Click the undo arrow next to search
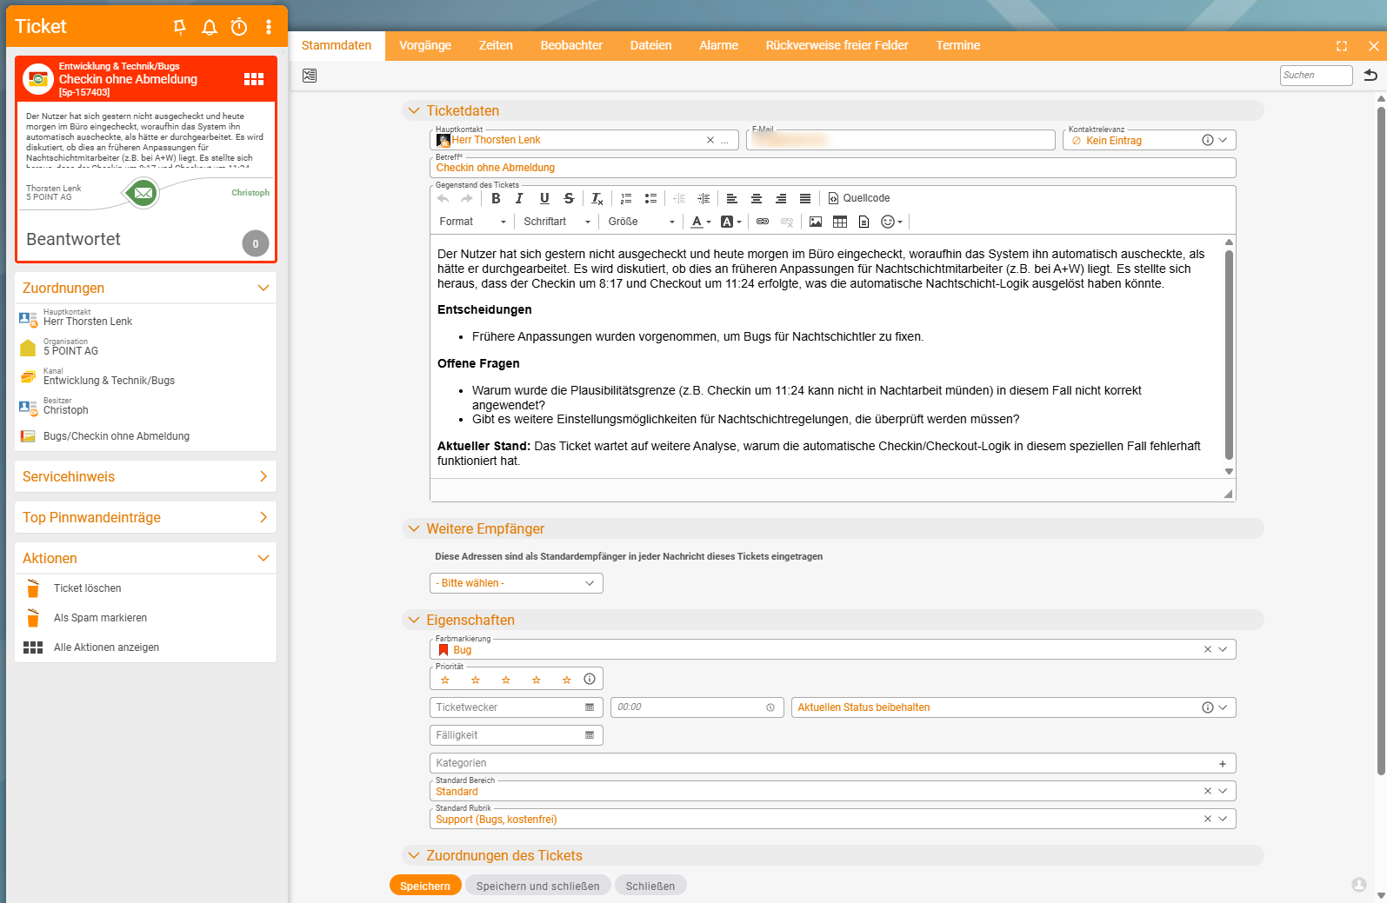 (x=1371, y=75)
